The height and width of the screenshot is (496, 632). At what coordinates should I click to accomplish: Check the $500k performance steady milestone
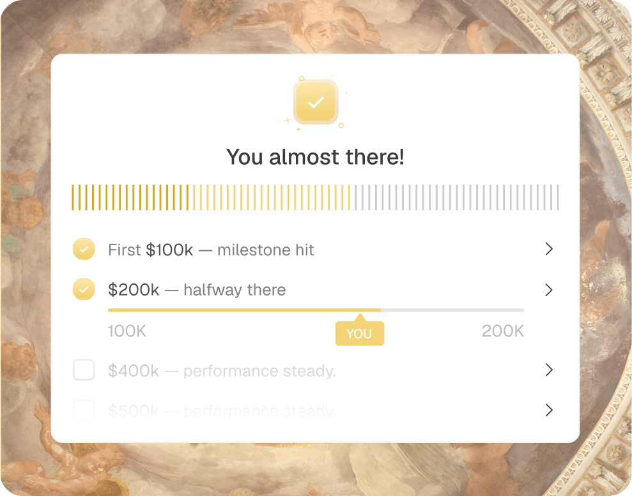(83, 410)
